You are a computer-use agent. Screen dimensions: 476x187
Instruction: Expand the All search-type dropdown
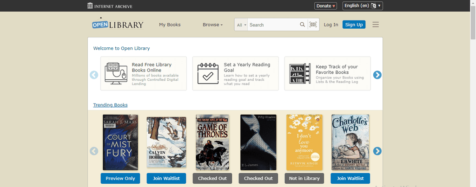coord(241,25)
